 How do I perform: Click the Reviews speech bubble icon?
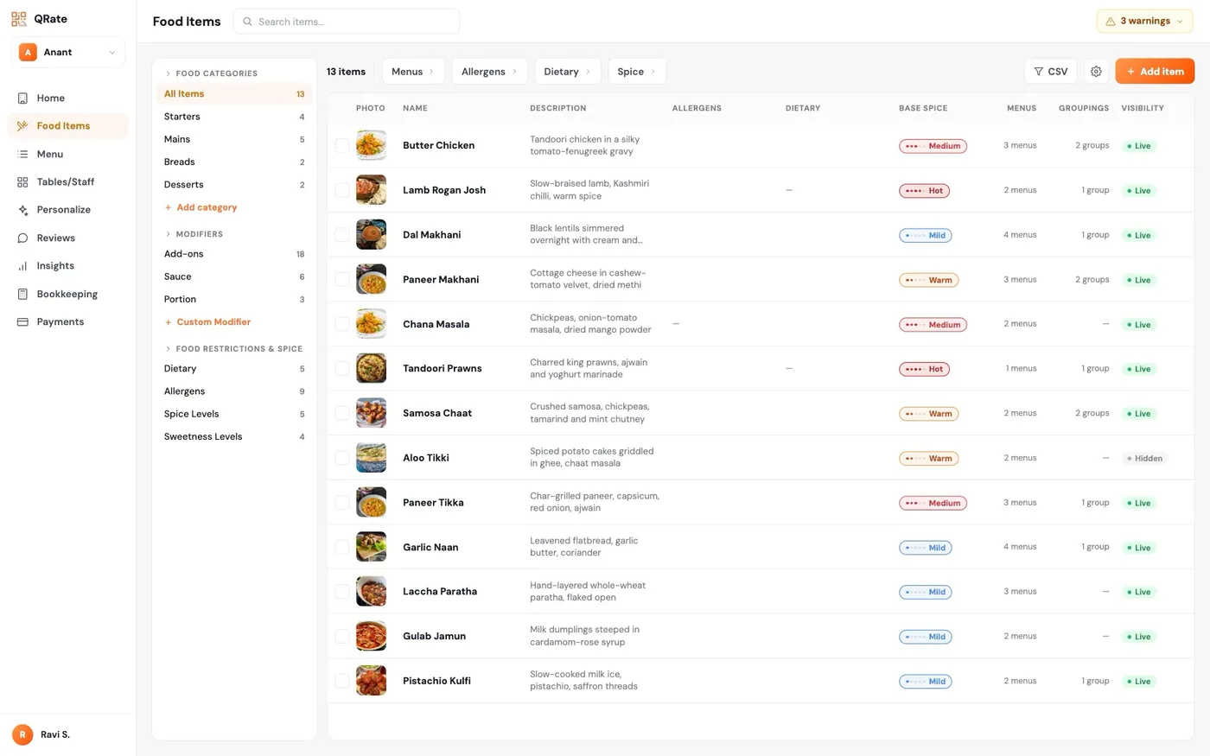click(22, 238)
